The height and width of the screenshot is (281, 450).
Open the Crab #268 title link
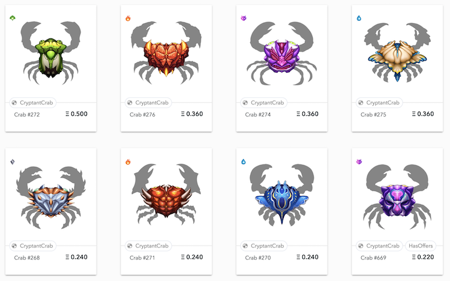(27, 258)
